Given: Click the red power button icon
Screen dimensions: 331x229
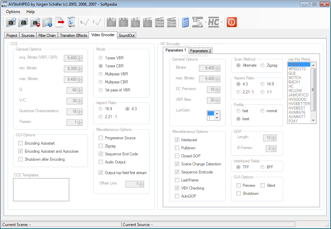Looking at the screenshot, I should (x=232, y=22).
